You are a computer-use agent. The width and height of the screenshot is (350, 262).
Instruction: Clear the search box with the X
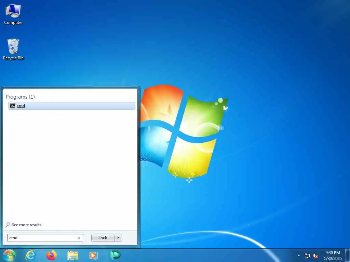[x=79, y=238]
